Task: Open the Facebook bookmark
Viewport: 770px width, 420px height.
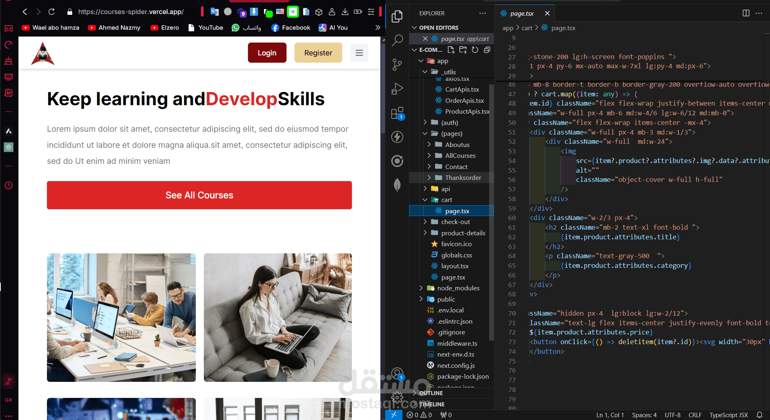Action: coord(291,28)
